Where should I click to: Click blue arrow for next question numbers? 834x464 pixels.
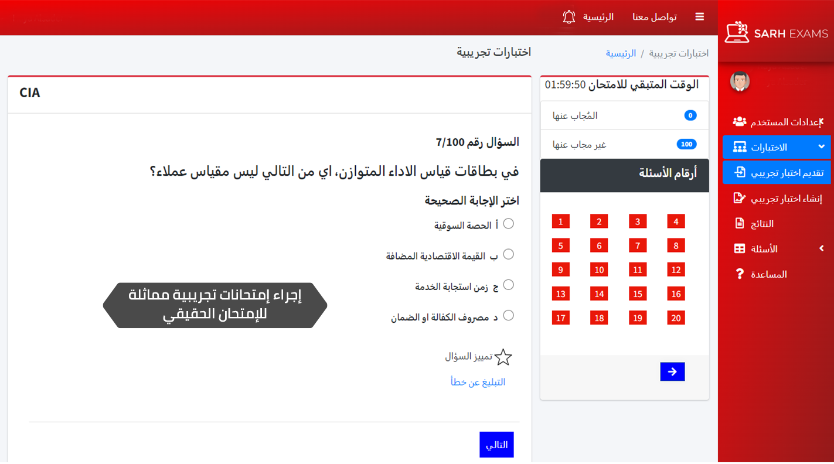[672, 371]
